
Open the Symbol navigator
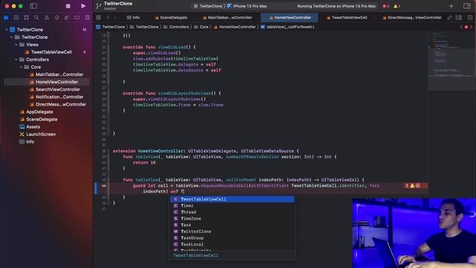coord(27,18)
